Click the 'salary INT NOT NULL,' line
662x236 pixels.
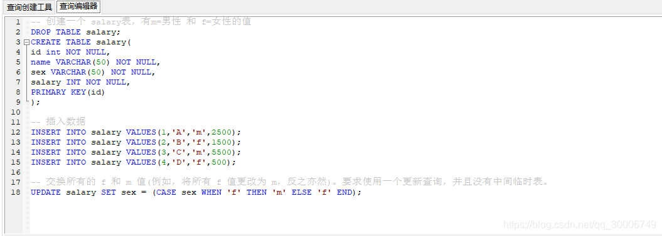pos(81,82)
